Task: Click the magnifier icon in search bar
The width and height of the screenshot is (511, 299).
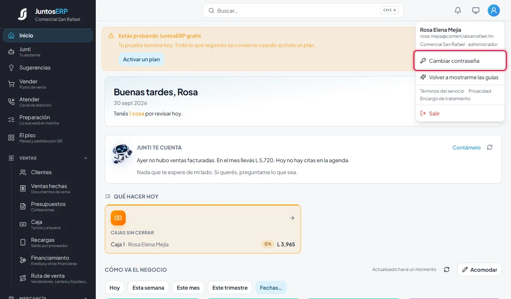Action: click(211, 10)
